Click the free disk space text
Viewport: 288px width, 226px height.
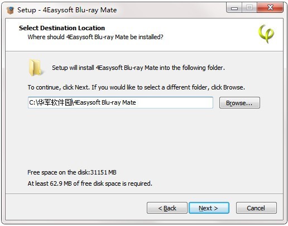(72, 172)
